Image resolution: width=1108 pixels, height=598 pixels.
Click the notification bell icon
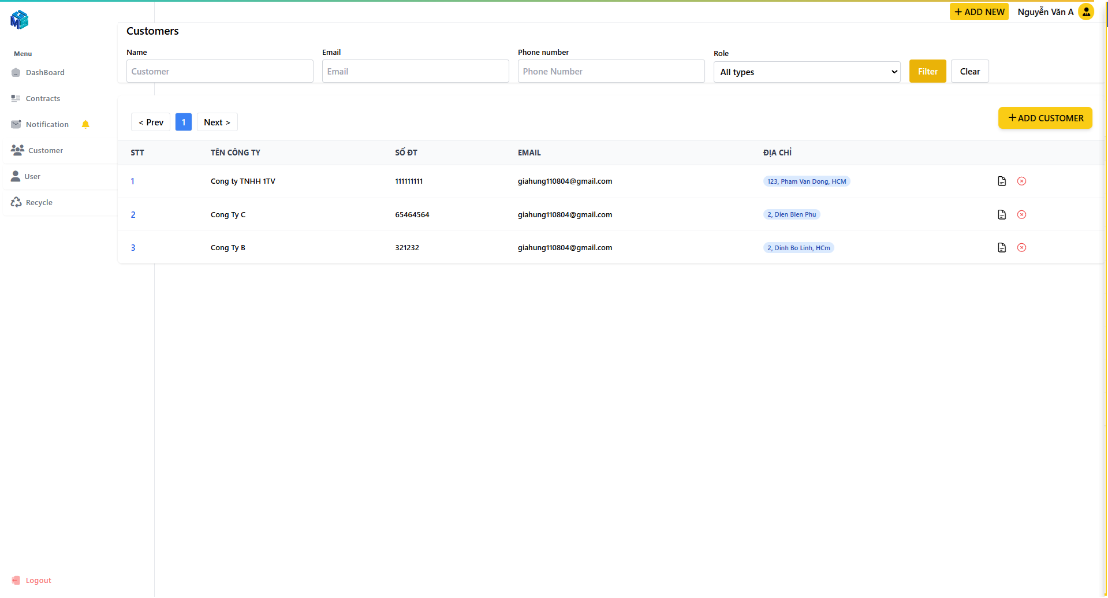[x=85, y=125]
